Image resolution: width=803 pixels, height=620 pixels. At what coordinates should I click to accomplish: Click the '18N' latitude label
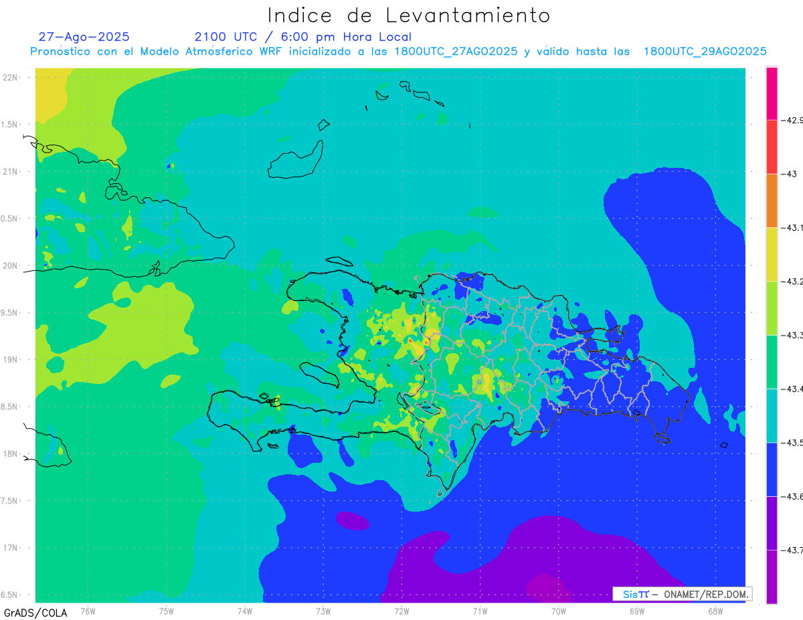(x=10, y=453)
